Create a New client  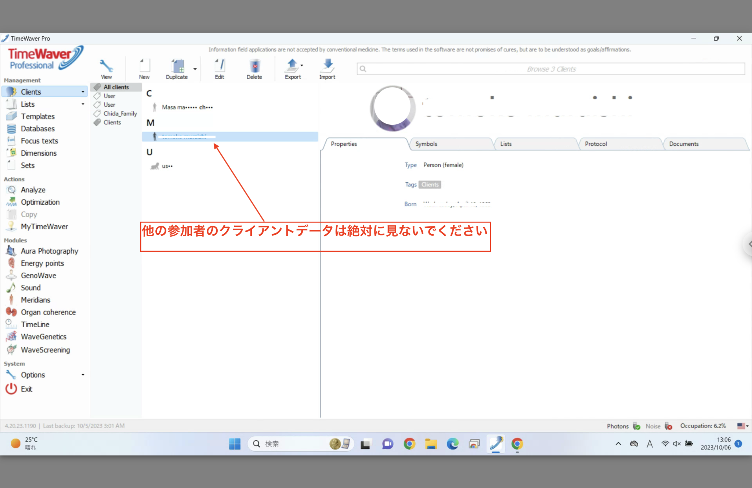click(144, 69)
